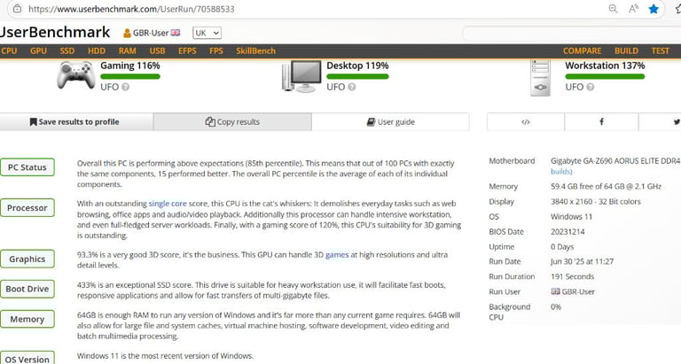Image resolution: width=681 pixels, height=364 pixels.
Task: Click the Jun 30 '25 run date value
Action: tap(582, 261)
